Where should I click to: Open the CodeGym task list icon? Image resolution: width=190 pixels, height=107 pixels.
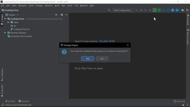[x=155, y=10]
